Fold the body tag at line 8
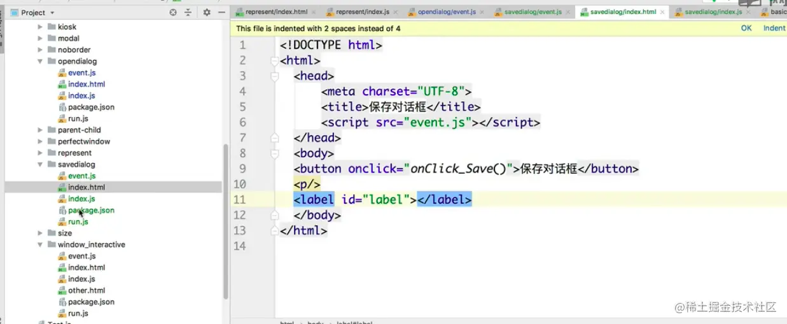787x324 pixels. tap(275, 153)
